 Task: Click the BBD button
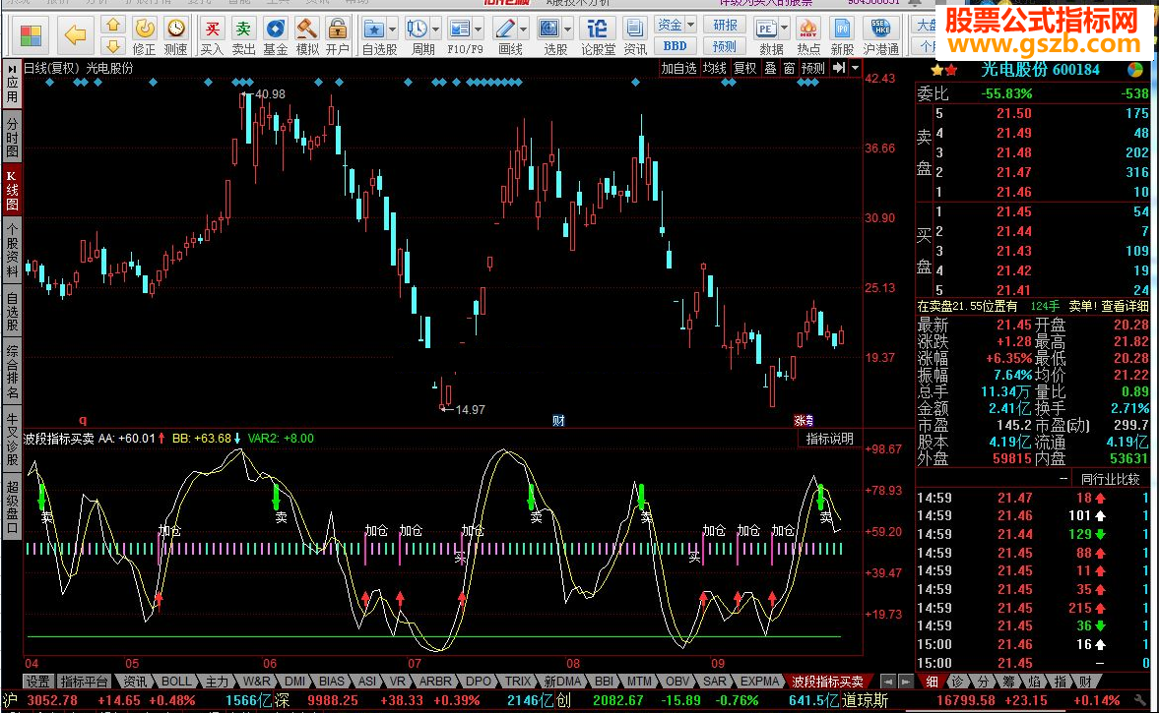click(x=675, y=46)
